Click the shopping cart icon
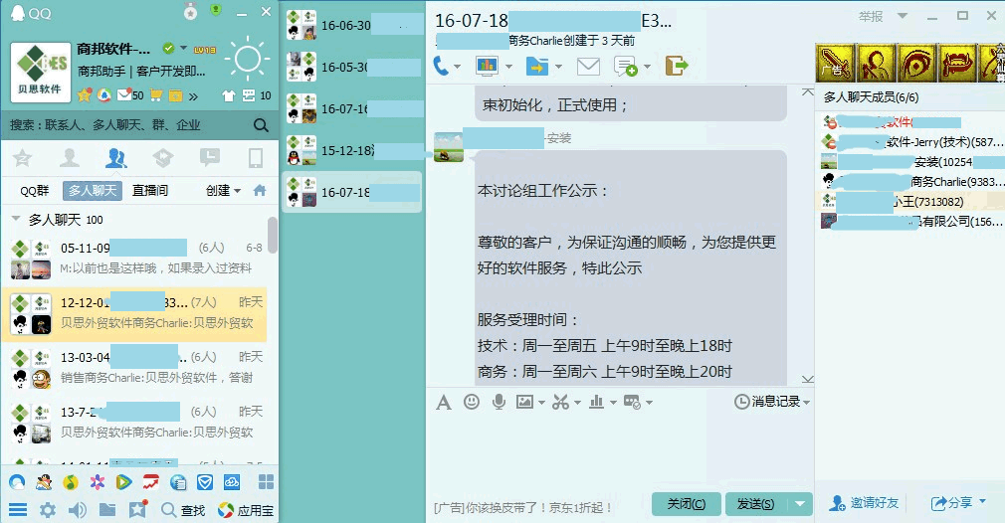The height and width of the screenshot is (523, 1005). [x=156, y=95]
